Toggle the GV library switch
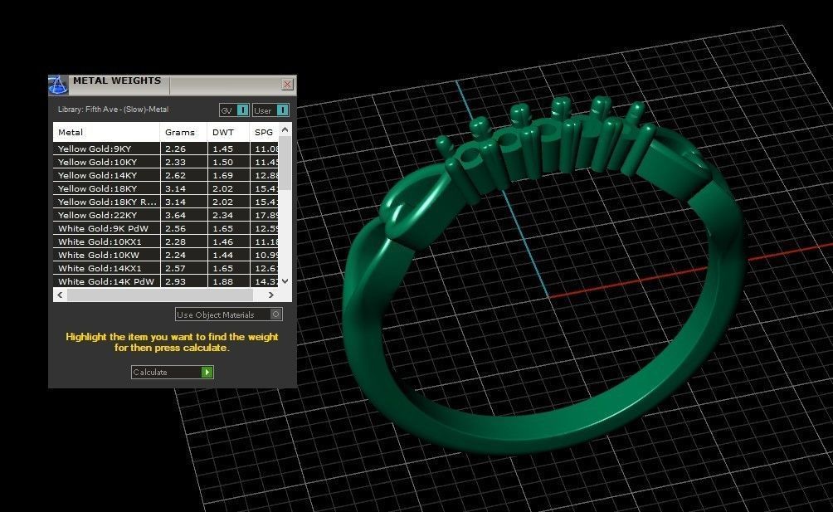This screenshot has height=512, width=833. click(x=234, y=110)
